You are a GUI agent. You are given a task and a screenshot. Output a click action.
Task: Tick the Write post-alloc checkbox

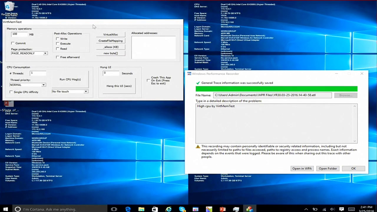(x=57, y=39)
